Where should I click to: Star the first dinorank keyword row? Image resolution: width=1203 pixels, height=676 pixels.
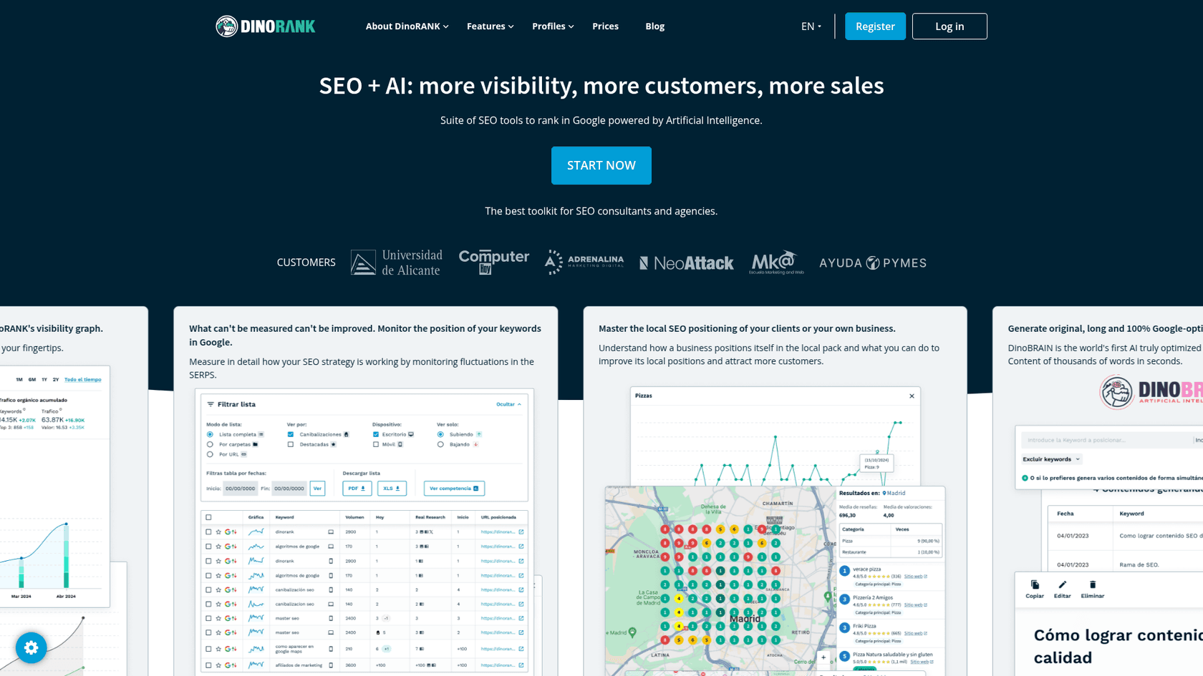[218, 532]
